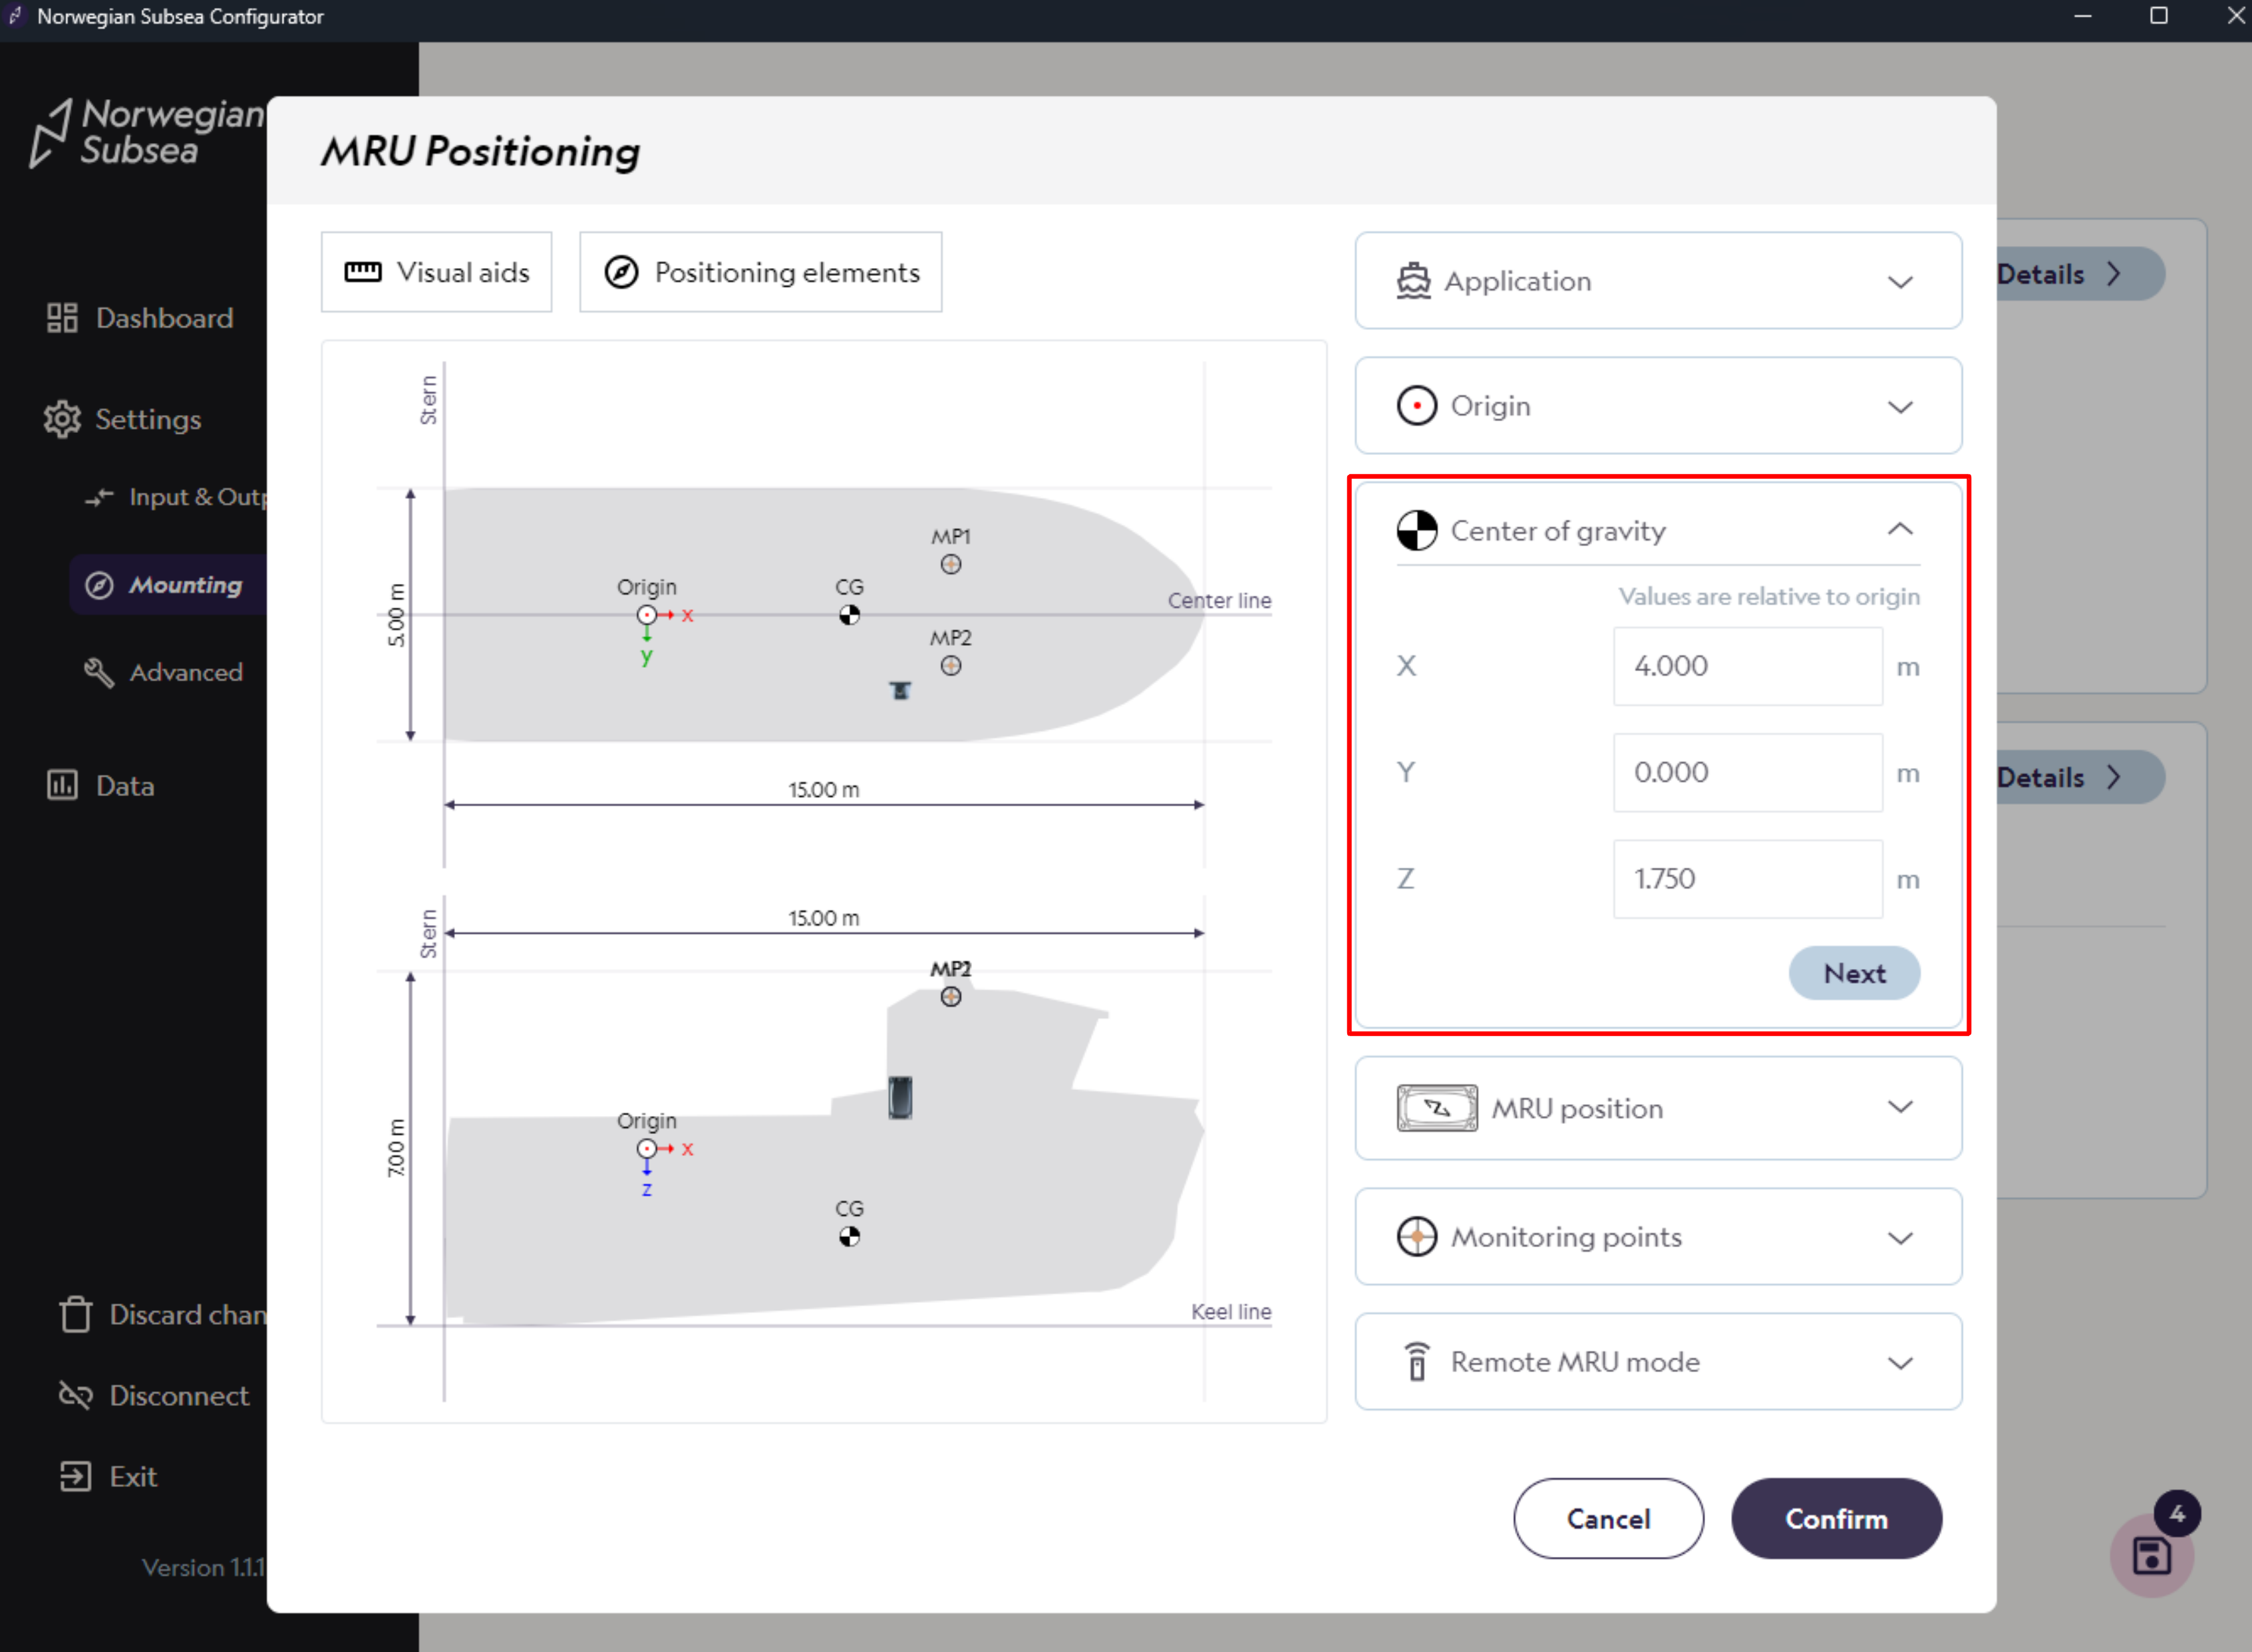The width and height of the screenshot is (2252, 1652).
Task: Click the Cancel button
Action: click(1607, 1518)
